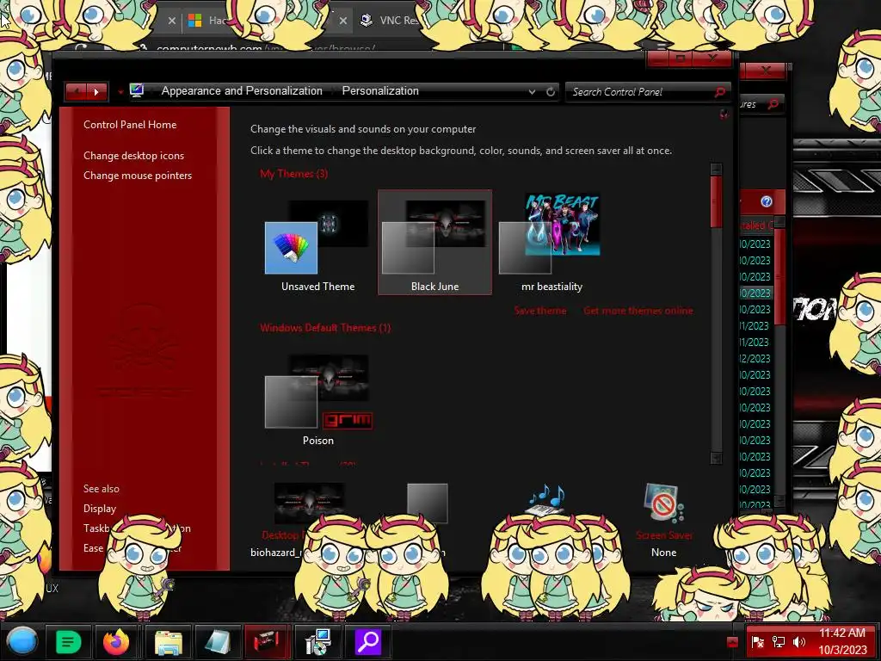Click the Screen Saver link text
The height and width of the screenshot is (661, 881).
pos(664,535)
